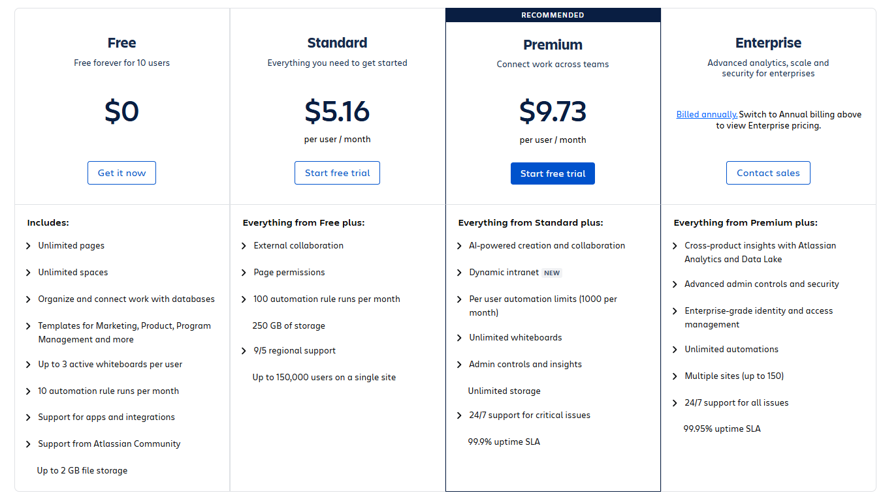Expand External collaboration chevron

(244, 246)
